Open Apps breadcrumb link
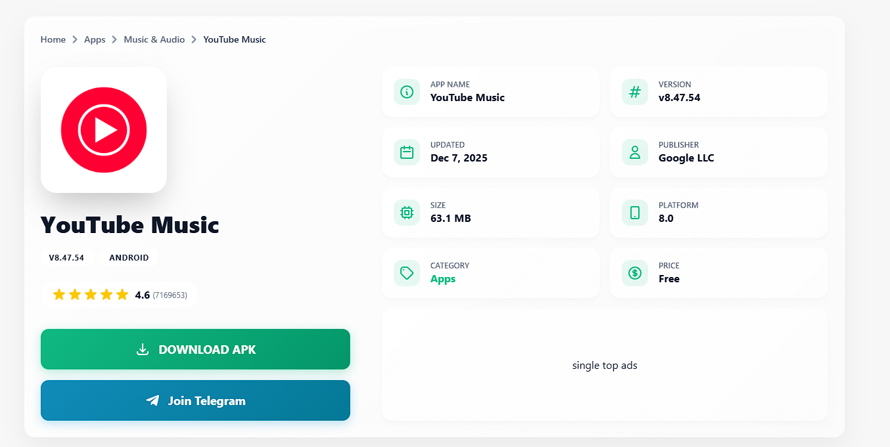Image resolution: width=890 pixels, height=447 pixels. (95, 39)
